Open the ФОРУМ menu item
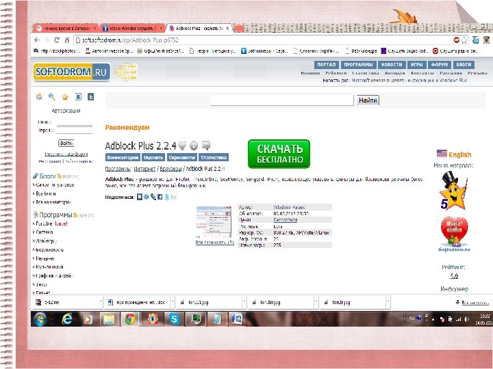 pyautogui.click(x=439, y=65)
